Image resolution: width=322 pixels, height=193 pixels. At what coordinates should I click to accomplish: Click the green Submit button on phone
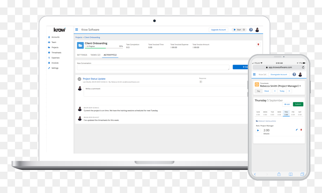(298, 104)
